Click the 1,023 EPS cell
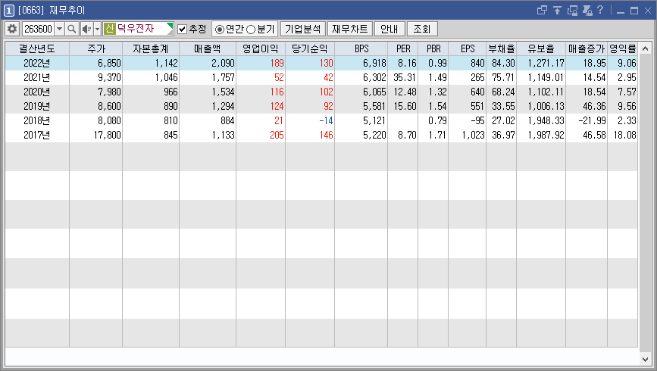The image size is (657, 371). click(468, 135)
